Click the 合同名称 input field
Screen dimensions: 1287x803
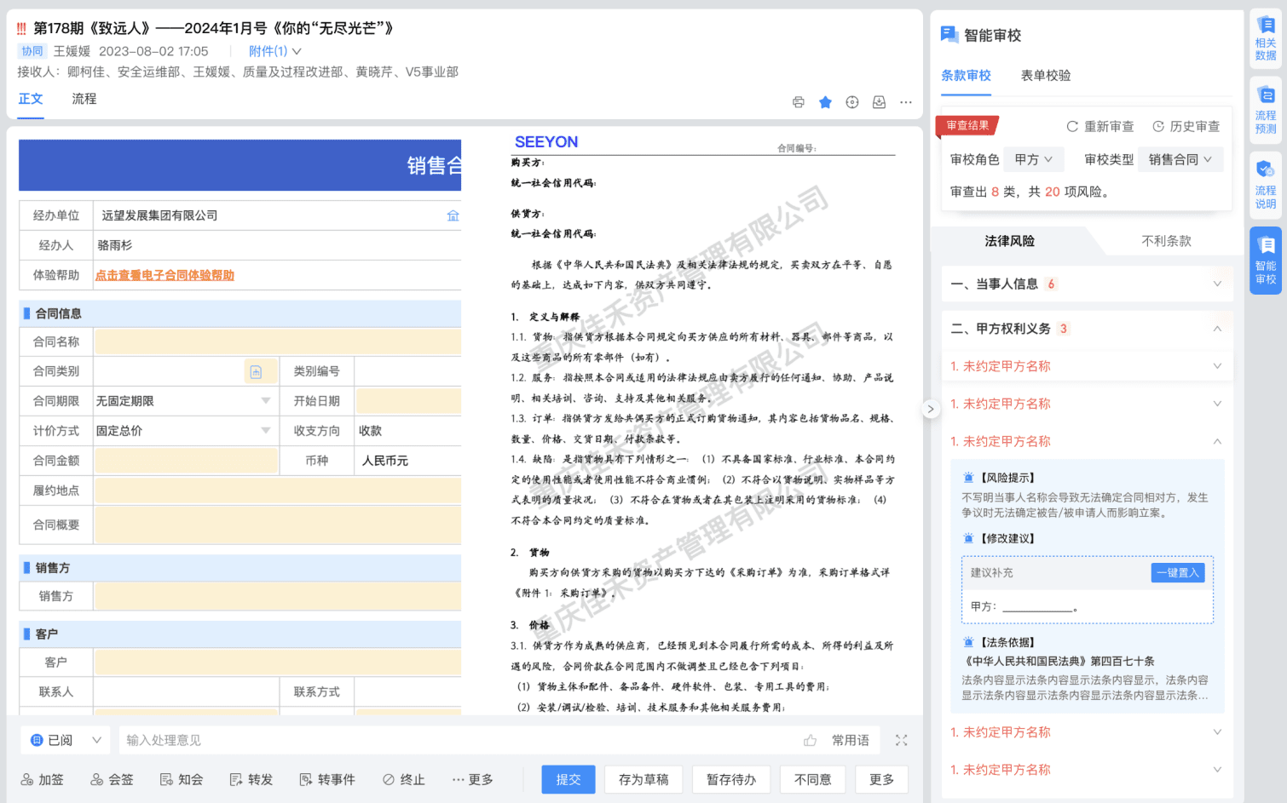(x=278, y=342)
